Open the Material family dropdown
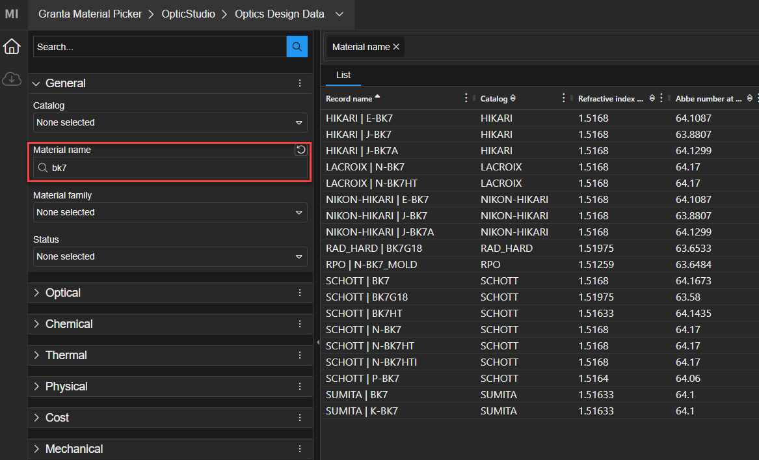 (x=170, y=212)
